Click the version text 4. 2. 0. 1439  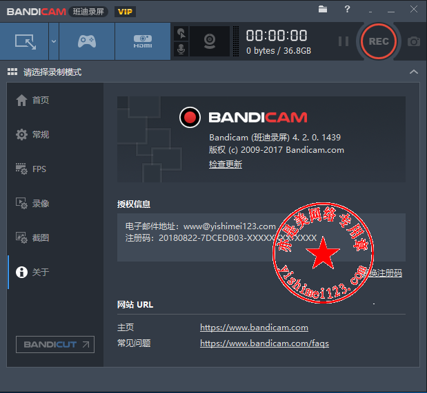tap(317, 138)
